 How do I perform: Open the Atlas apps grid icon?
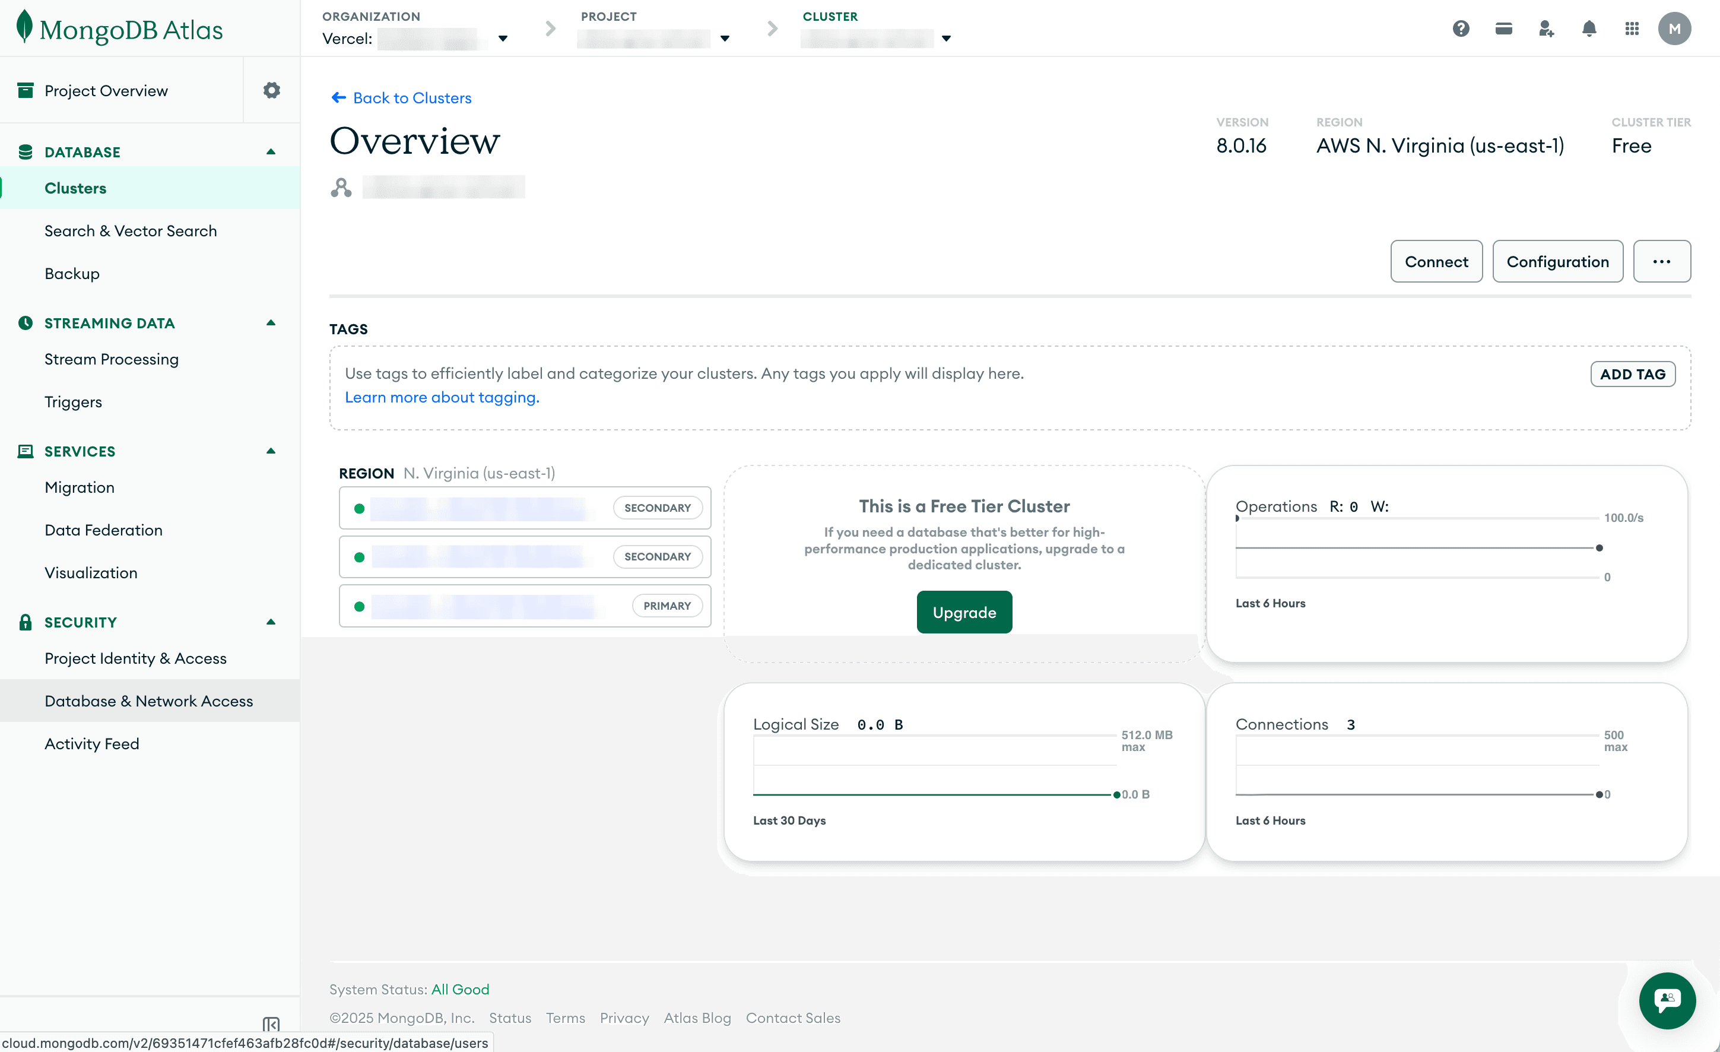click(1632, 28)
